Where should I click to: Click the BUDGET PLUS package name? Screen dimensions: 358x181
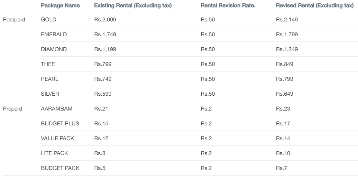[x=60, y=124]
